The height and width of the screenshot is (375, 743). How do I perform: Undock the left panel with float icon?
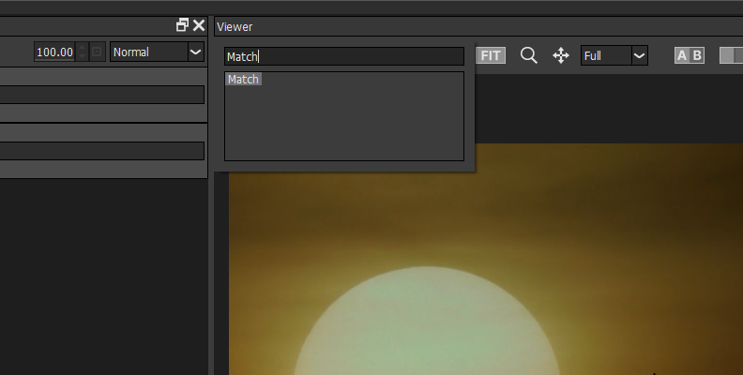pyautogui.click(x=182, y=25)
